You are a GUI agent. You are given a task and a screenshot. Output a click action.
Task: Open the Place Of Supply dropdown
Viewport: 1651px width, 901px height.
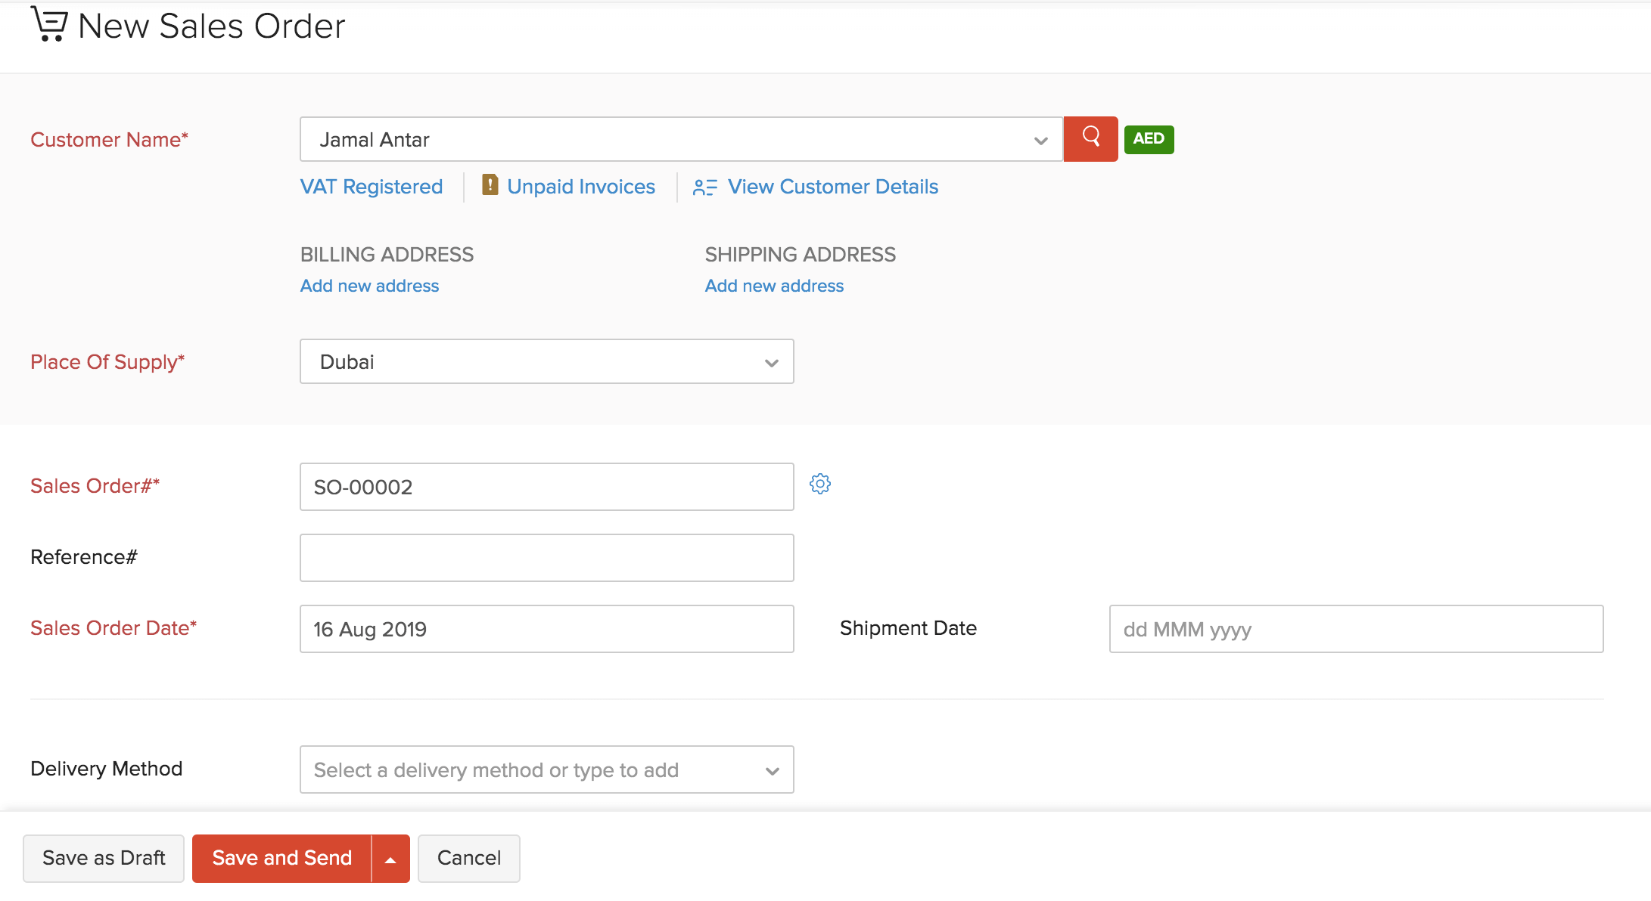pyautogui.click(x=771, y=363)
